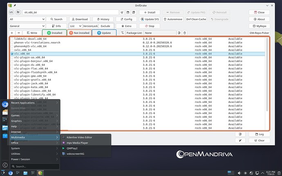
Task: Open the Chromium browser from the taskbar
Action: click(11, 173)
